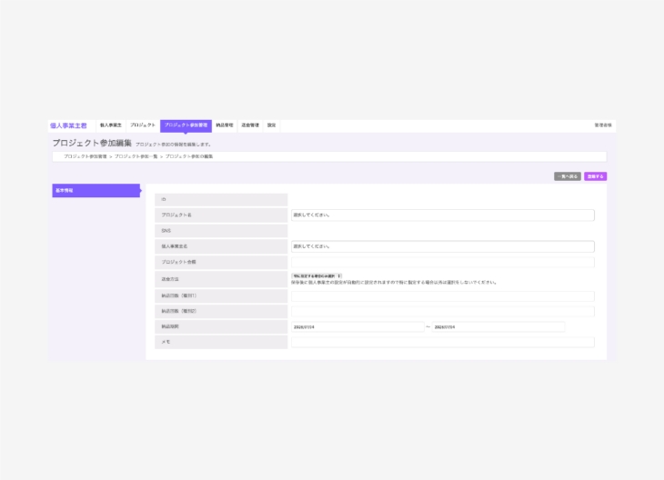
Task: Focus the 納品回数 (種別1) input field
Action: click(x=443, y=295)
